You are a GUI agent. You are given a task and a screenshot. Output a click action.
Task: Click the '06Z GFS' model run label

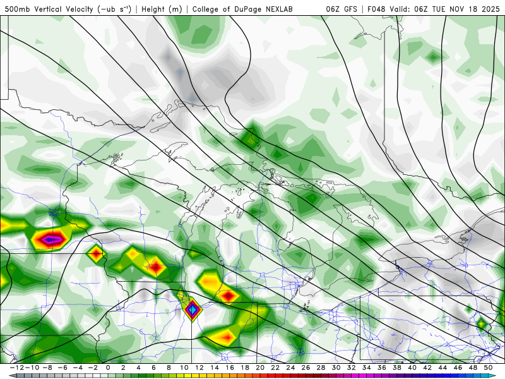click(x=342, y=9)
